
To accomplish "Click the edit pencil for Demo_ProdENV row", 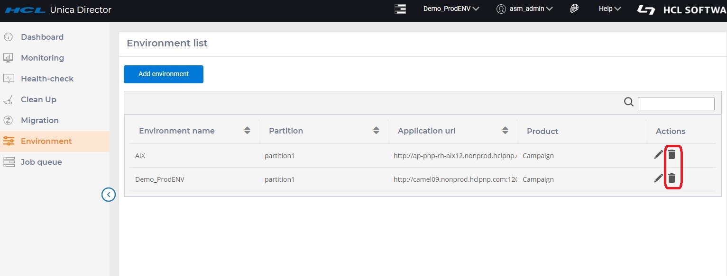I will [x=658, y=178].
